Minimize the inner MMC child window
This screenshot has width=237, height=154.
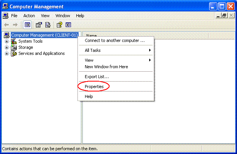218,16
